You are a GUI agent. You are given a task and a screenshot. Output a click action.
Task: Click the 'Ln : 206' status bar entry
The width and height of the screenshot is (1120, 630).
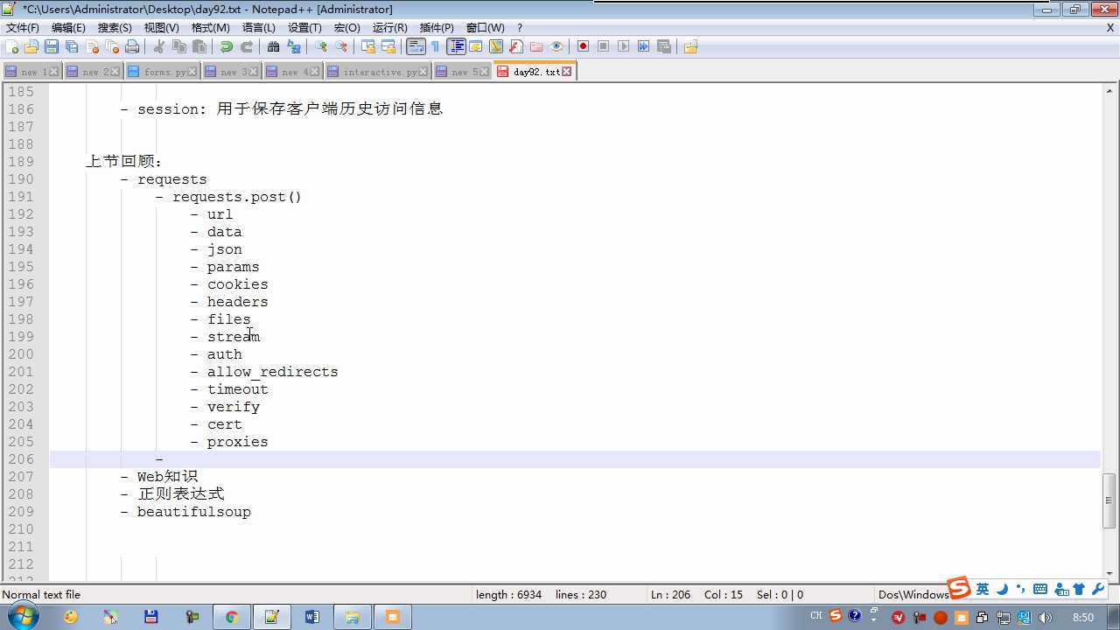point(670,595)
